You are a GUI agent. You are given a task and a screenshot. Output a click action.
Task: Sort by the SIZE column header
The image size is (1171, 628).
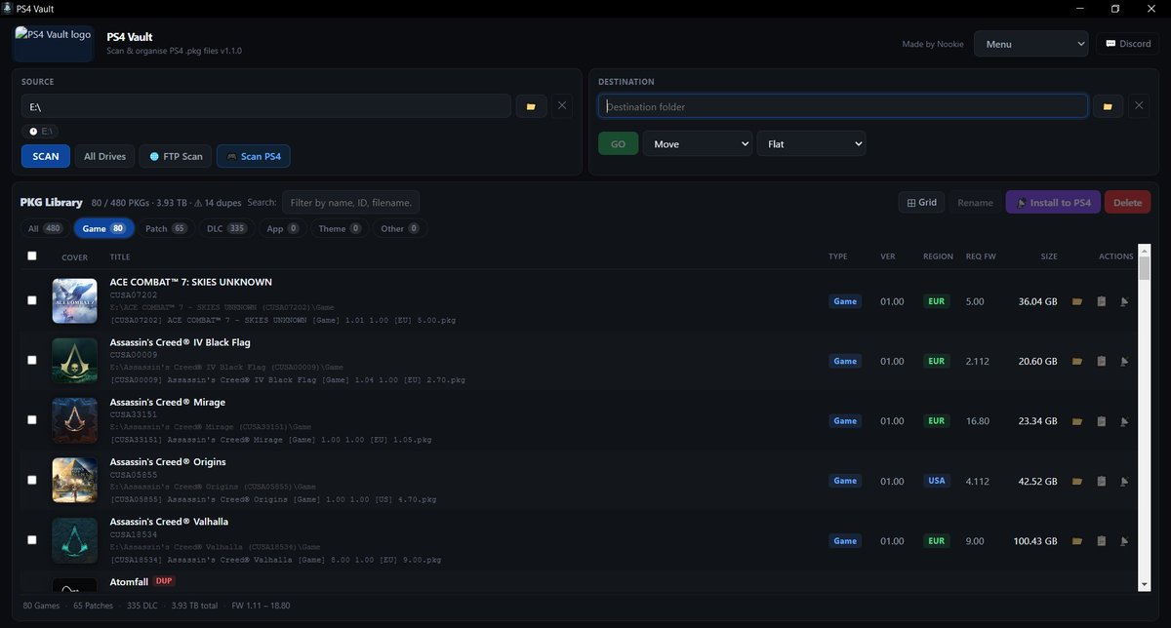pos(1048,257)
